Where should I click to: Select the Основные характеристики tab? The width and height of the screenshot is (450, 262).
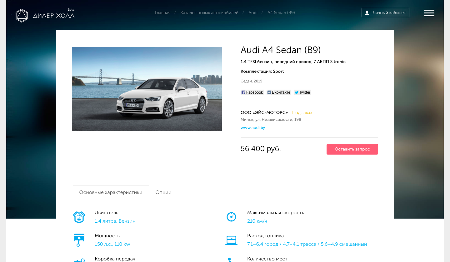pyautogui.click(x=111, y=192)
